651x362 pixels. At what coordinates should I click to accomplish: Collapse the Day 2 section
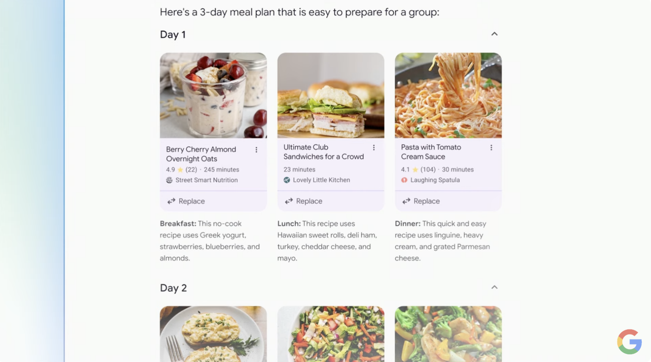click(x=494, y=287)
